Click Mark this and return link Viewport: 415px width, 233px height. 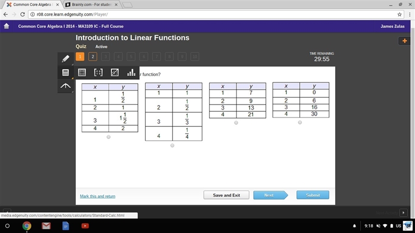pyautogui.click(x=98, y=196)
